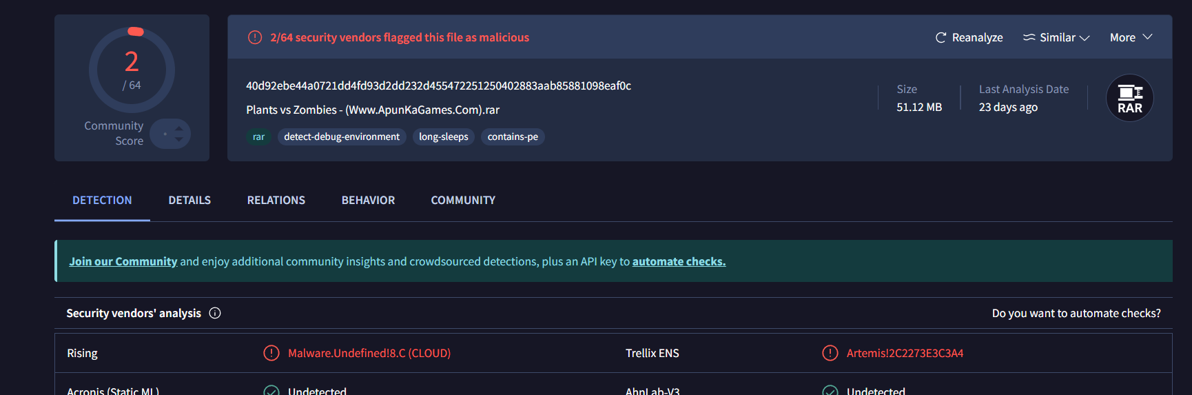Screen dimensions: 1192x395
Task: Click the alert icon next to Malware.Undefined!8.C
Action: 271,353
